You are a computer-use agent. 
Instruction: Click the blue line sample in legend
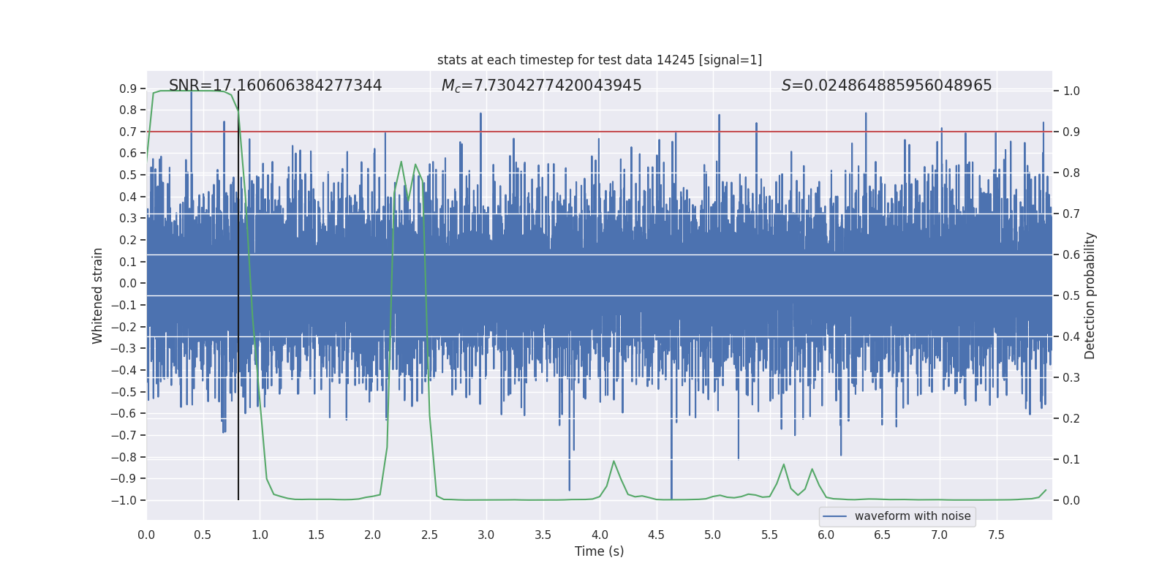coord(834,516)
